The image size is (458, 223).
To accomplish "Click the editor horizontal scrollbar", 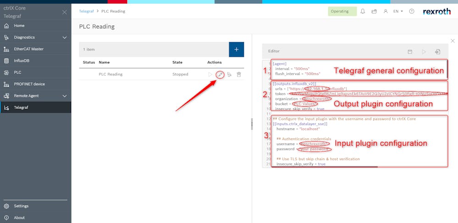I will [x=325, y=167].
